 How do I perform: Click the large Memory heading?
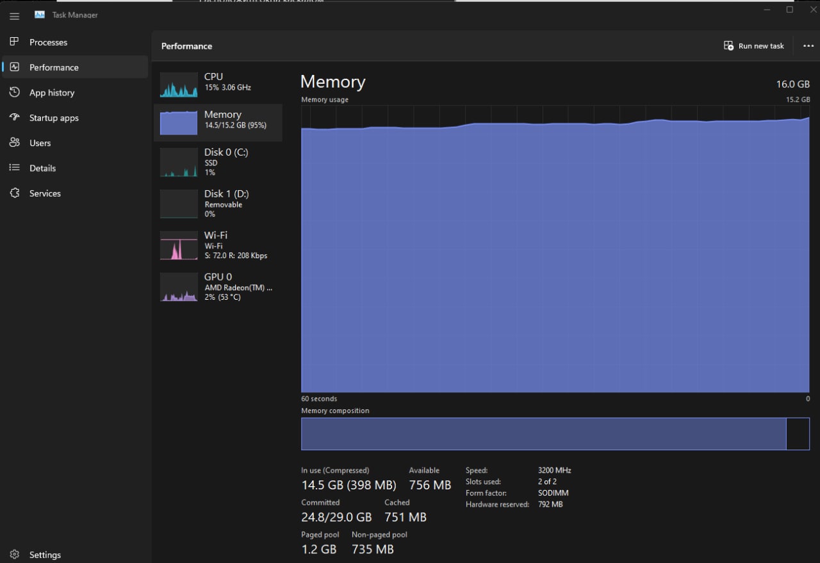coord(332,82)
